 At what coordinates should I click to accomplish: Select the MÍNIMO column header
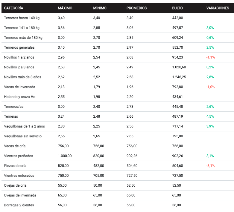coord(100,8)
